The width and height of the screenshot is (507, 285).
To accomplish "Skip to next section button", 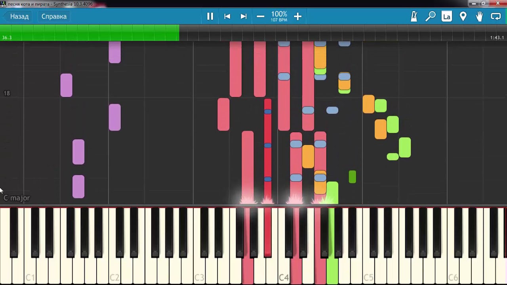I will tap(244, 16).
